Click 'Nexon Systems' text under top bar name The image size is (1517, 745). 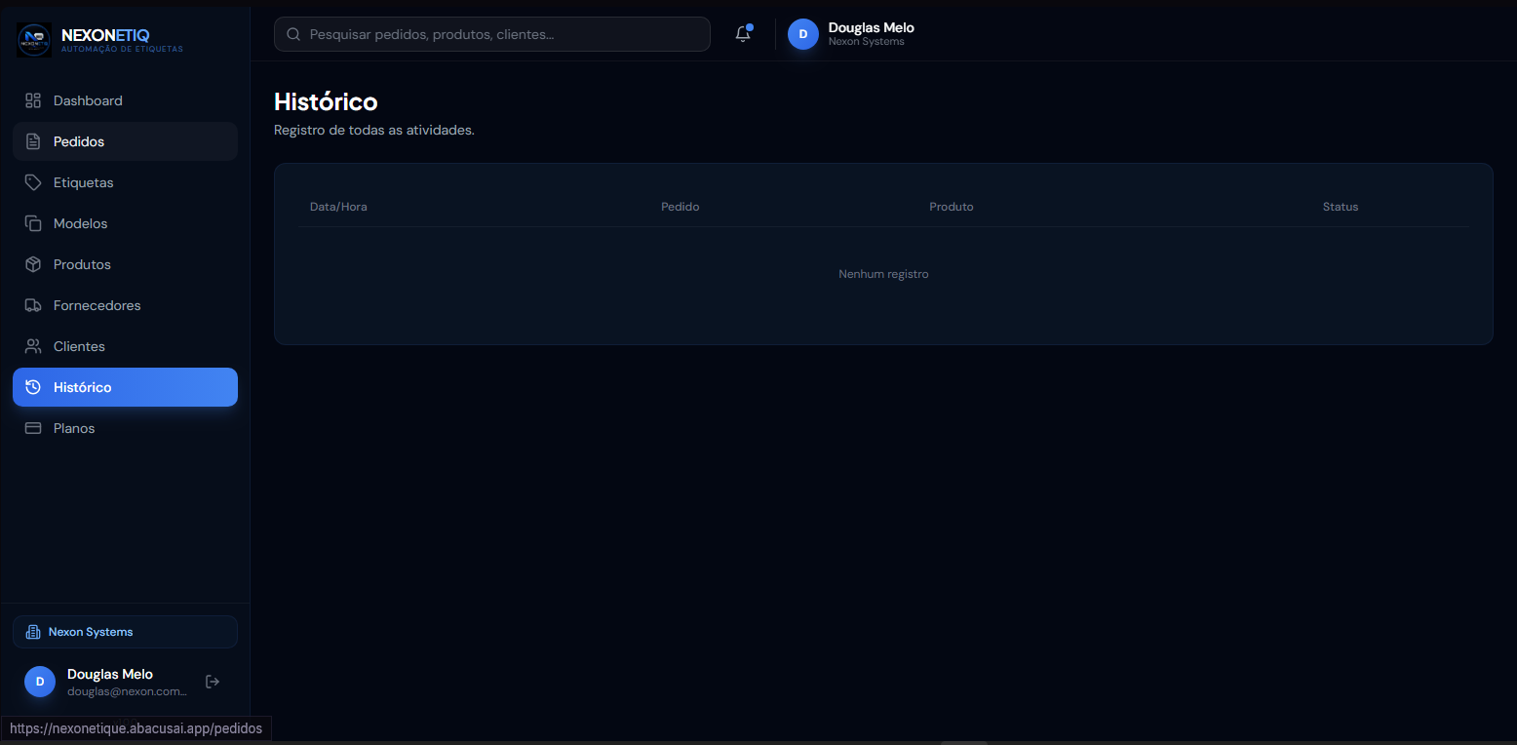tap(867, 42)
